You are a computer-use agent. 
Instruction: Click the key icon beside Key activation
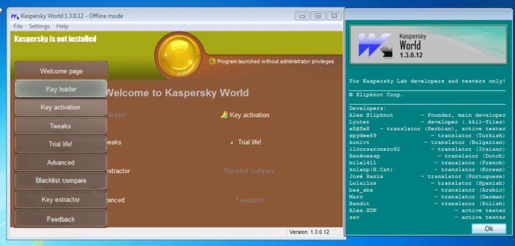coord(224,115)
